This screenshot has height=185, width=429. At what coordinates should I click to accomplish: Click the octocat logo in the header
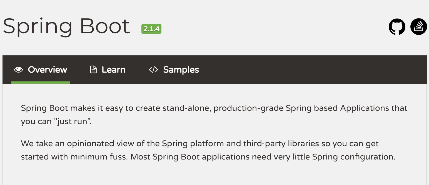396,26
